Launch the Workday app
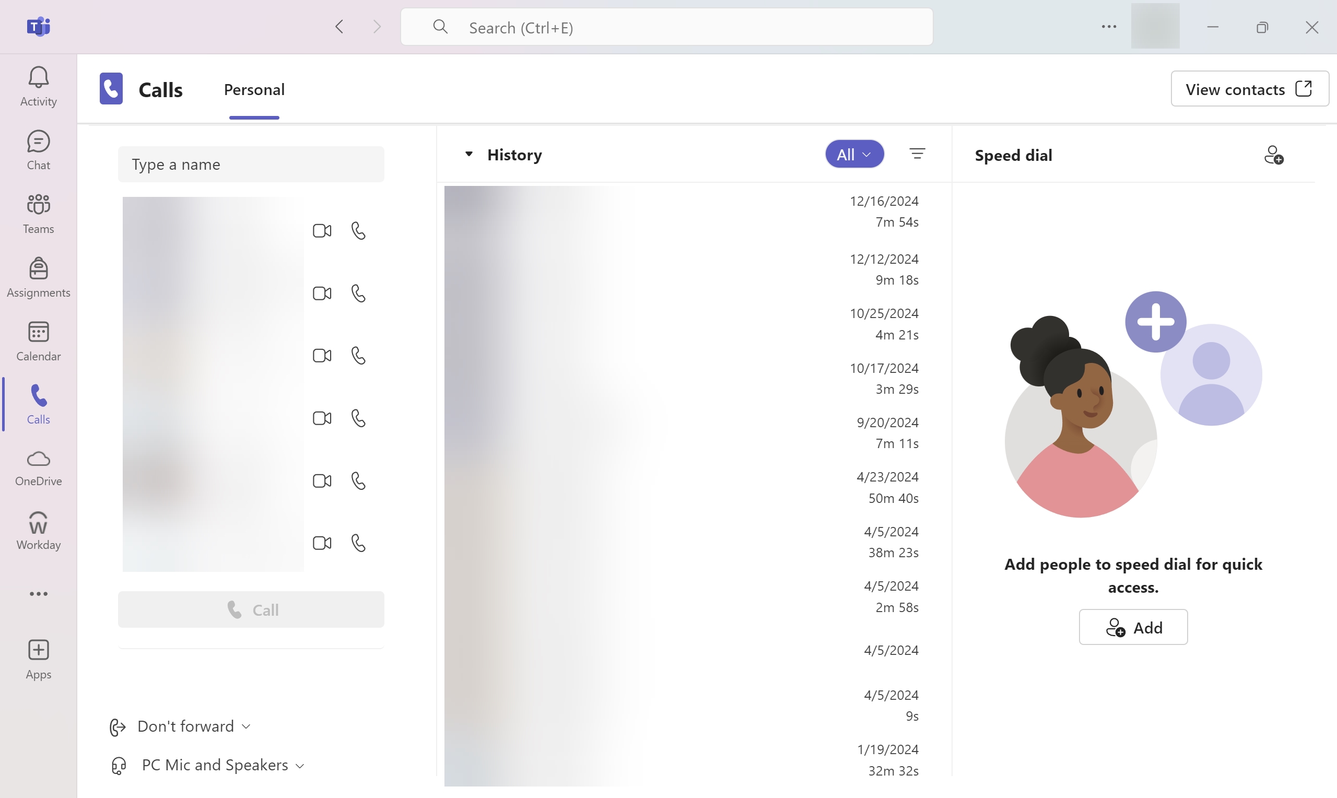 38,531
